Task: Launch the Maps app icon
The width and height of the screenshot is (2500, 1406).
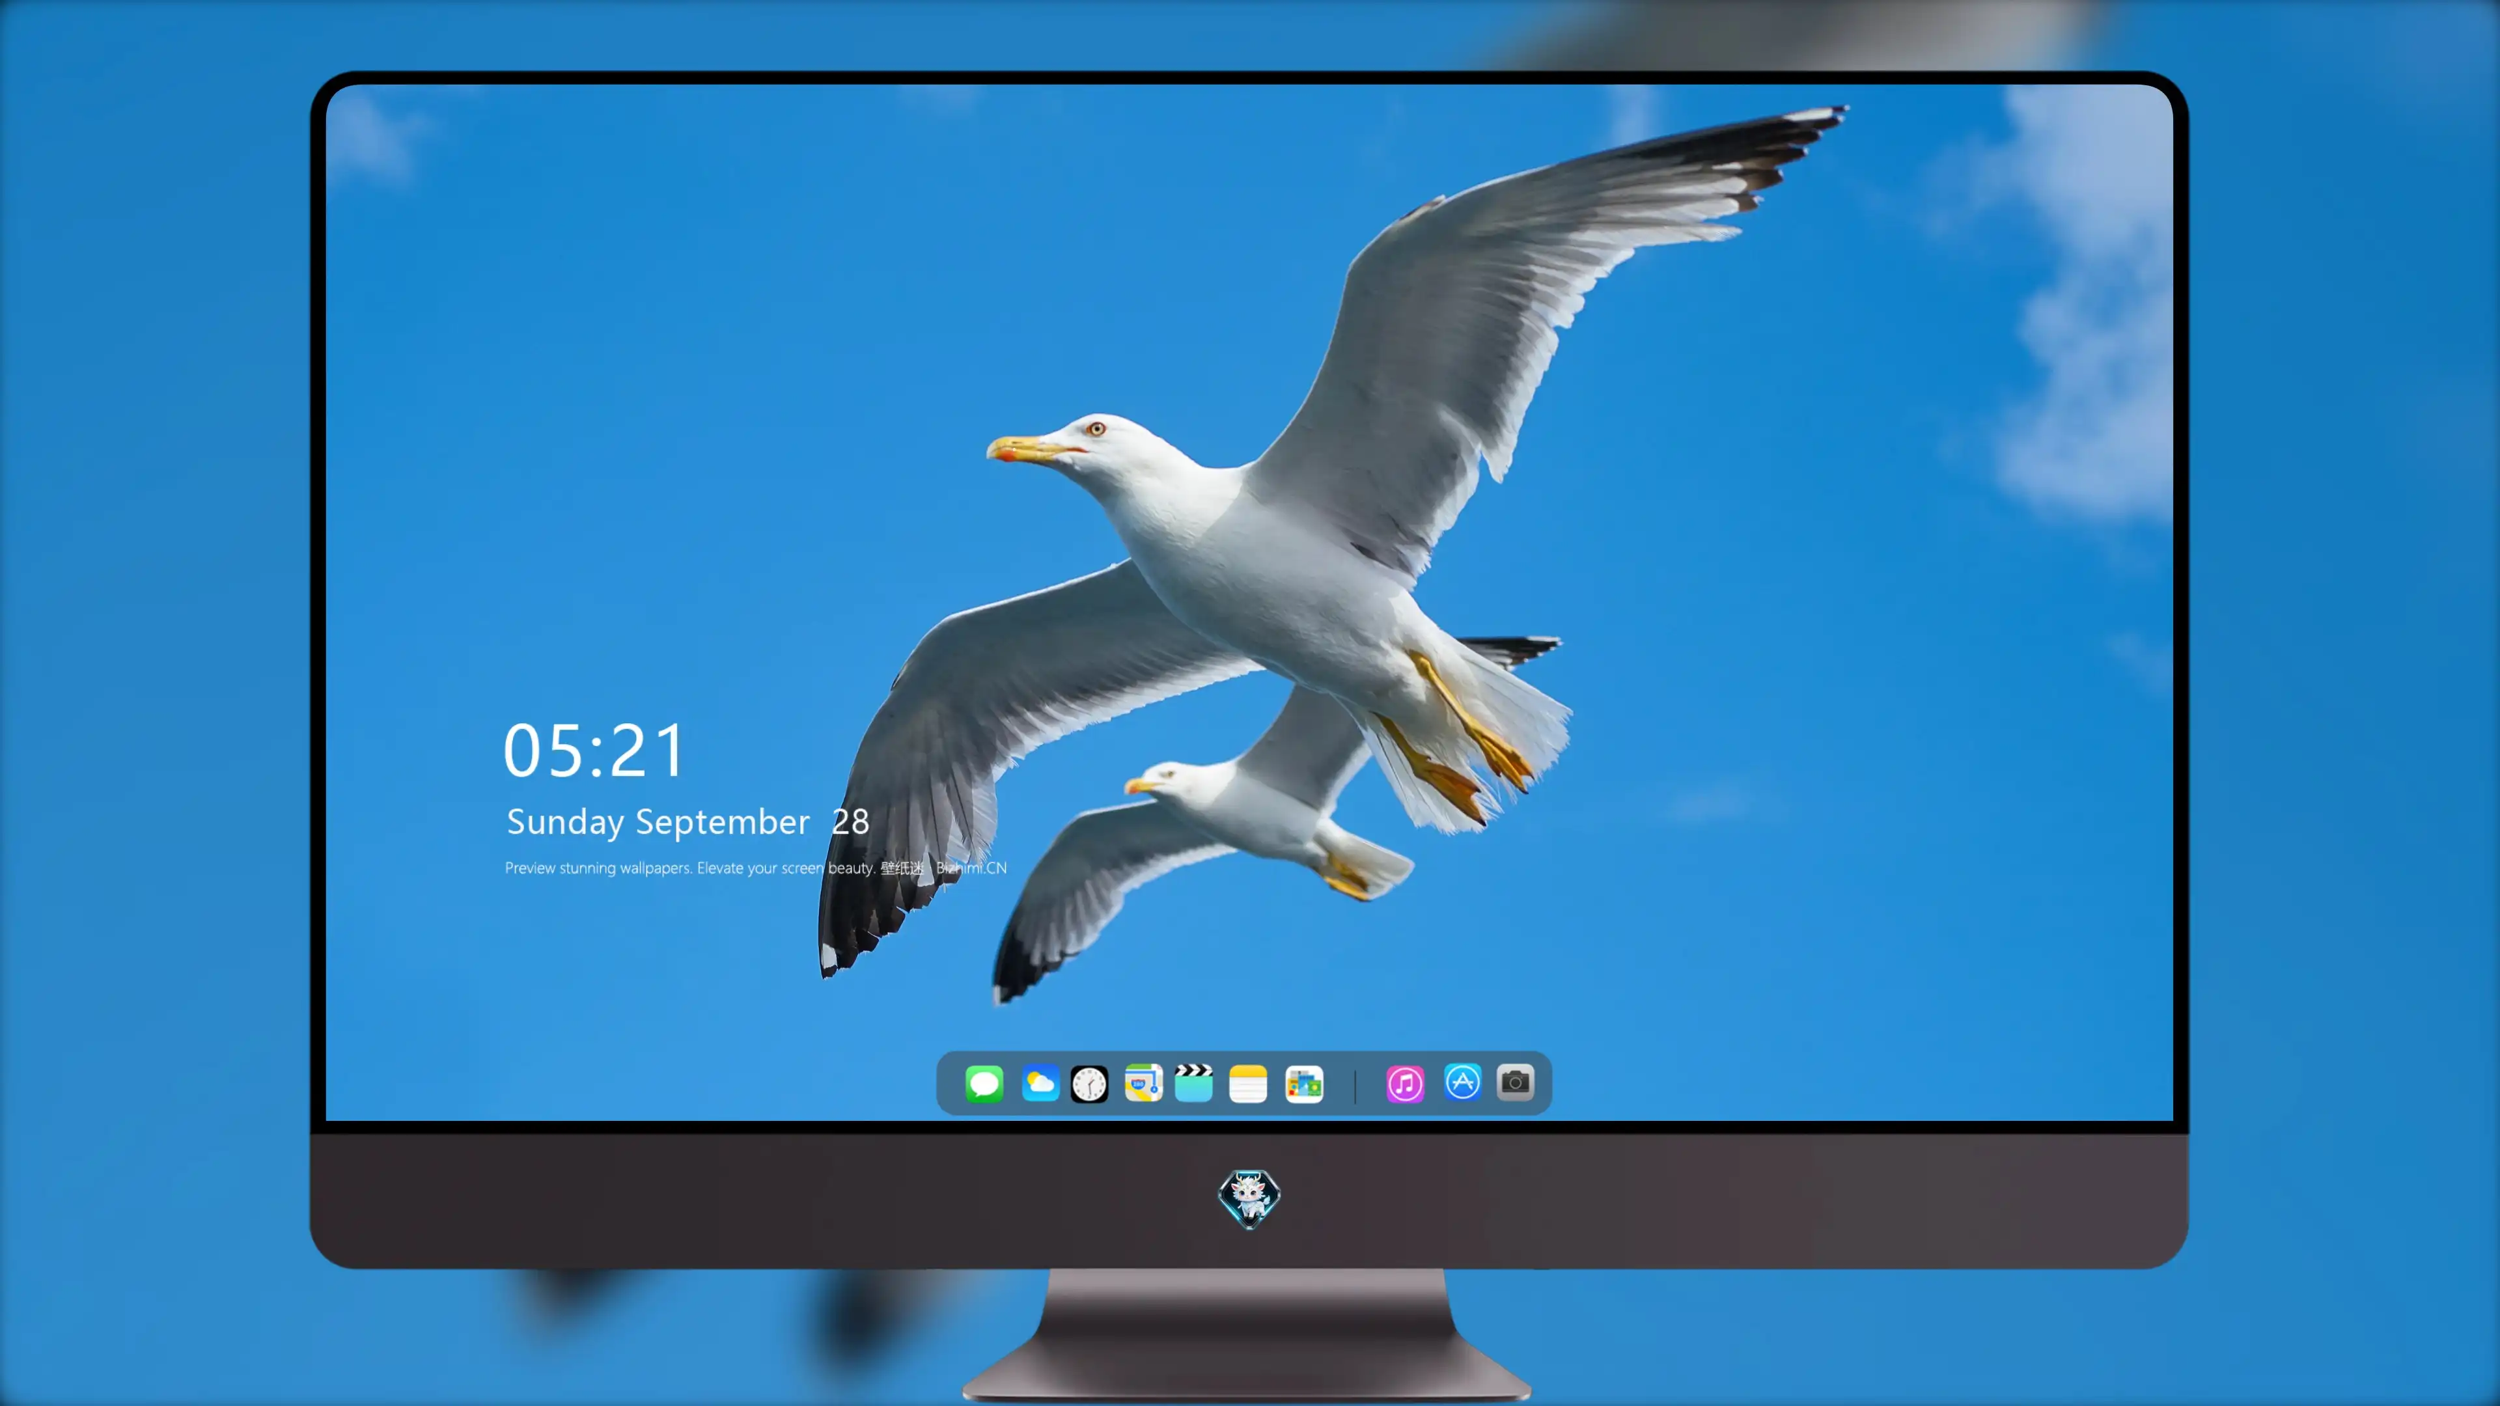Action: click(1143, 1083)
